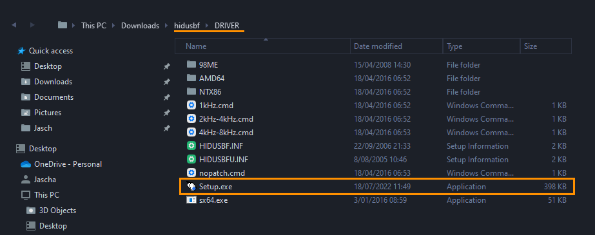Select 4kHz-8kHz.cmd file name
Screen dimensions: 595x235
coord(226,133)
